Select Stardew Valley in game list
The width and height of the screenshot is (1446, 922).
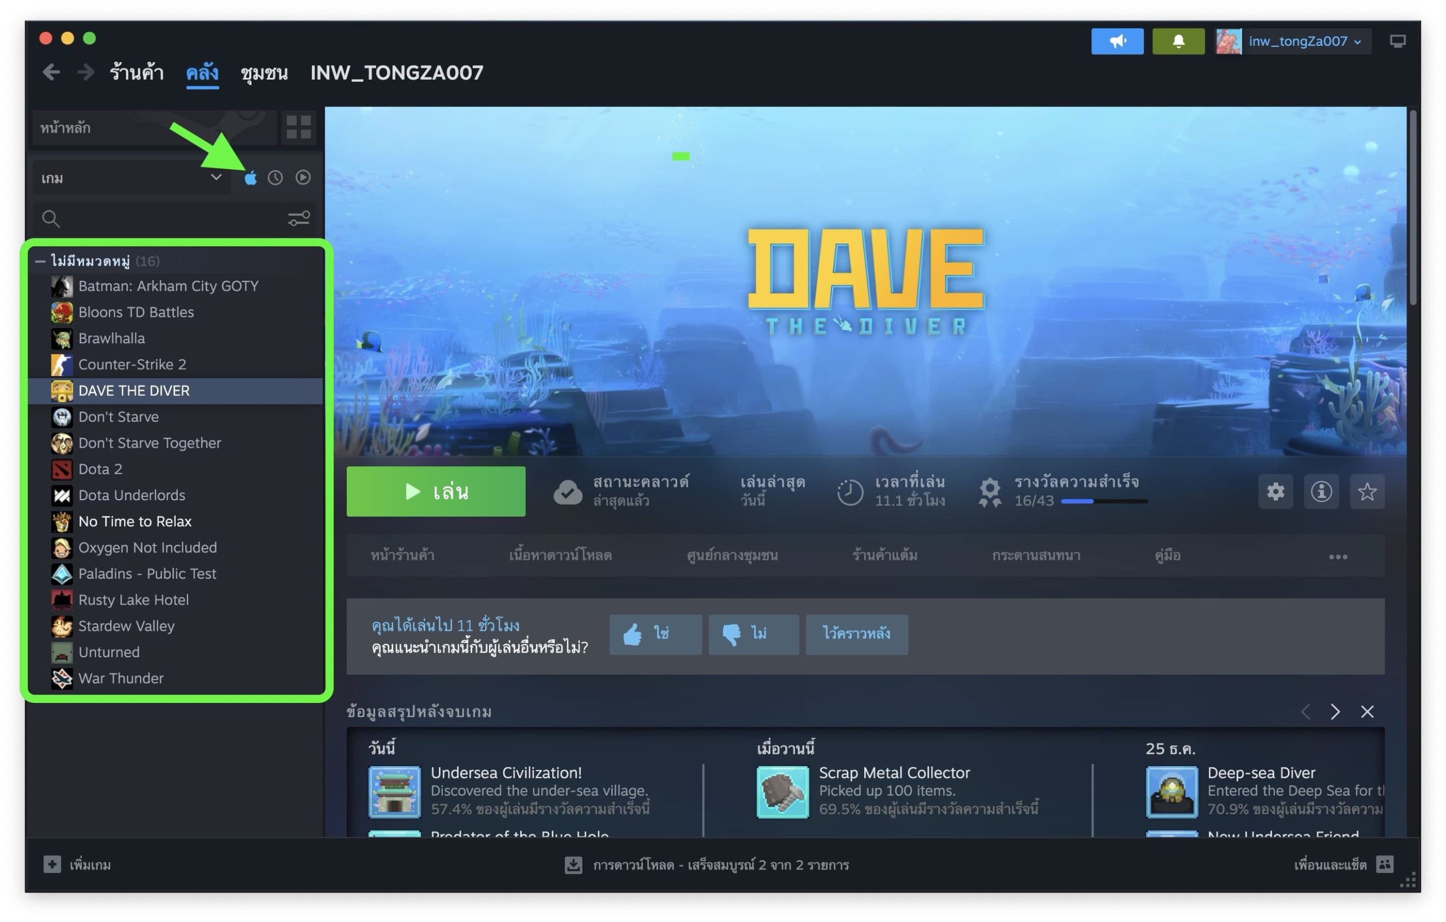126,626
